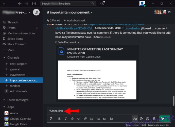Toggle inline code formatting
The width and height of the screenshot is (175, 127).
tap(79, 119)
